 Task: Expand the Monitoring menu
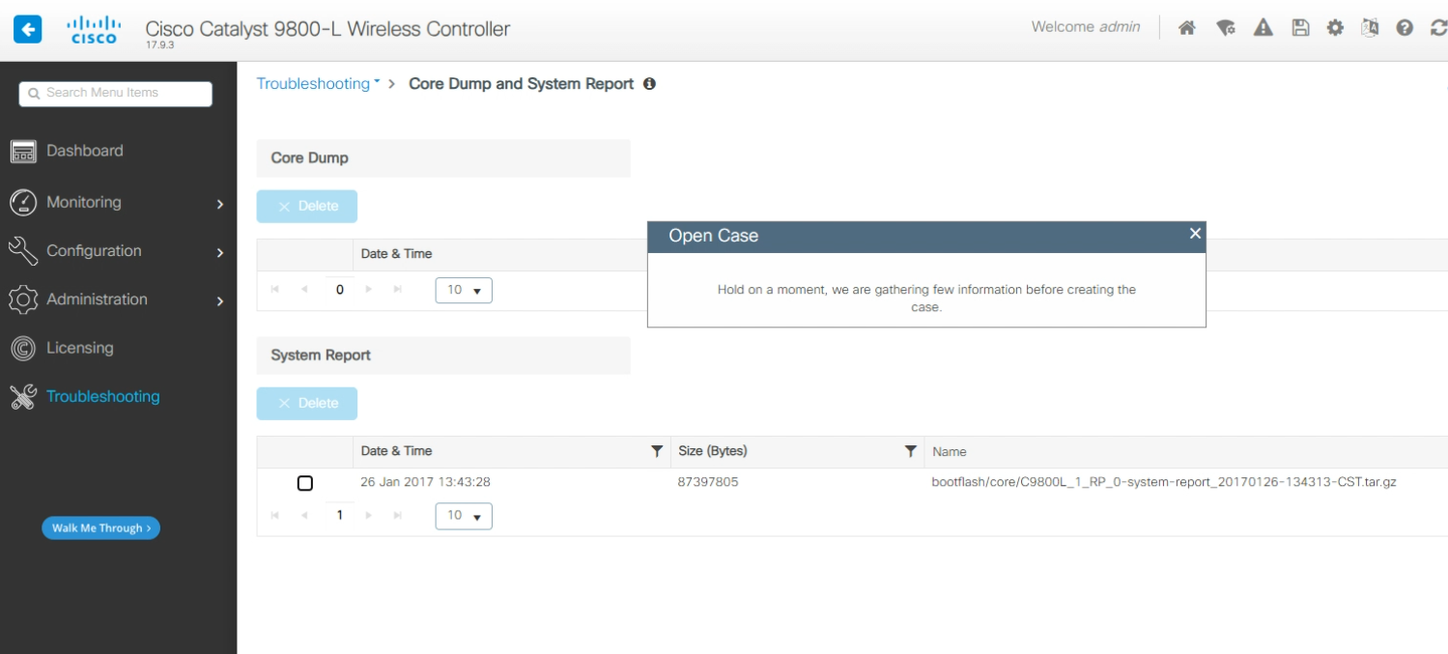[118, 203]
